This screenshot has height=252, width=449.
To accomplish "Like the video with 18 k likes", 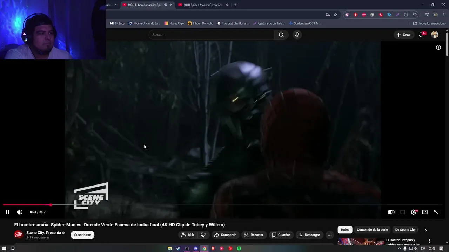I will point(187,235).
